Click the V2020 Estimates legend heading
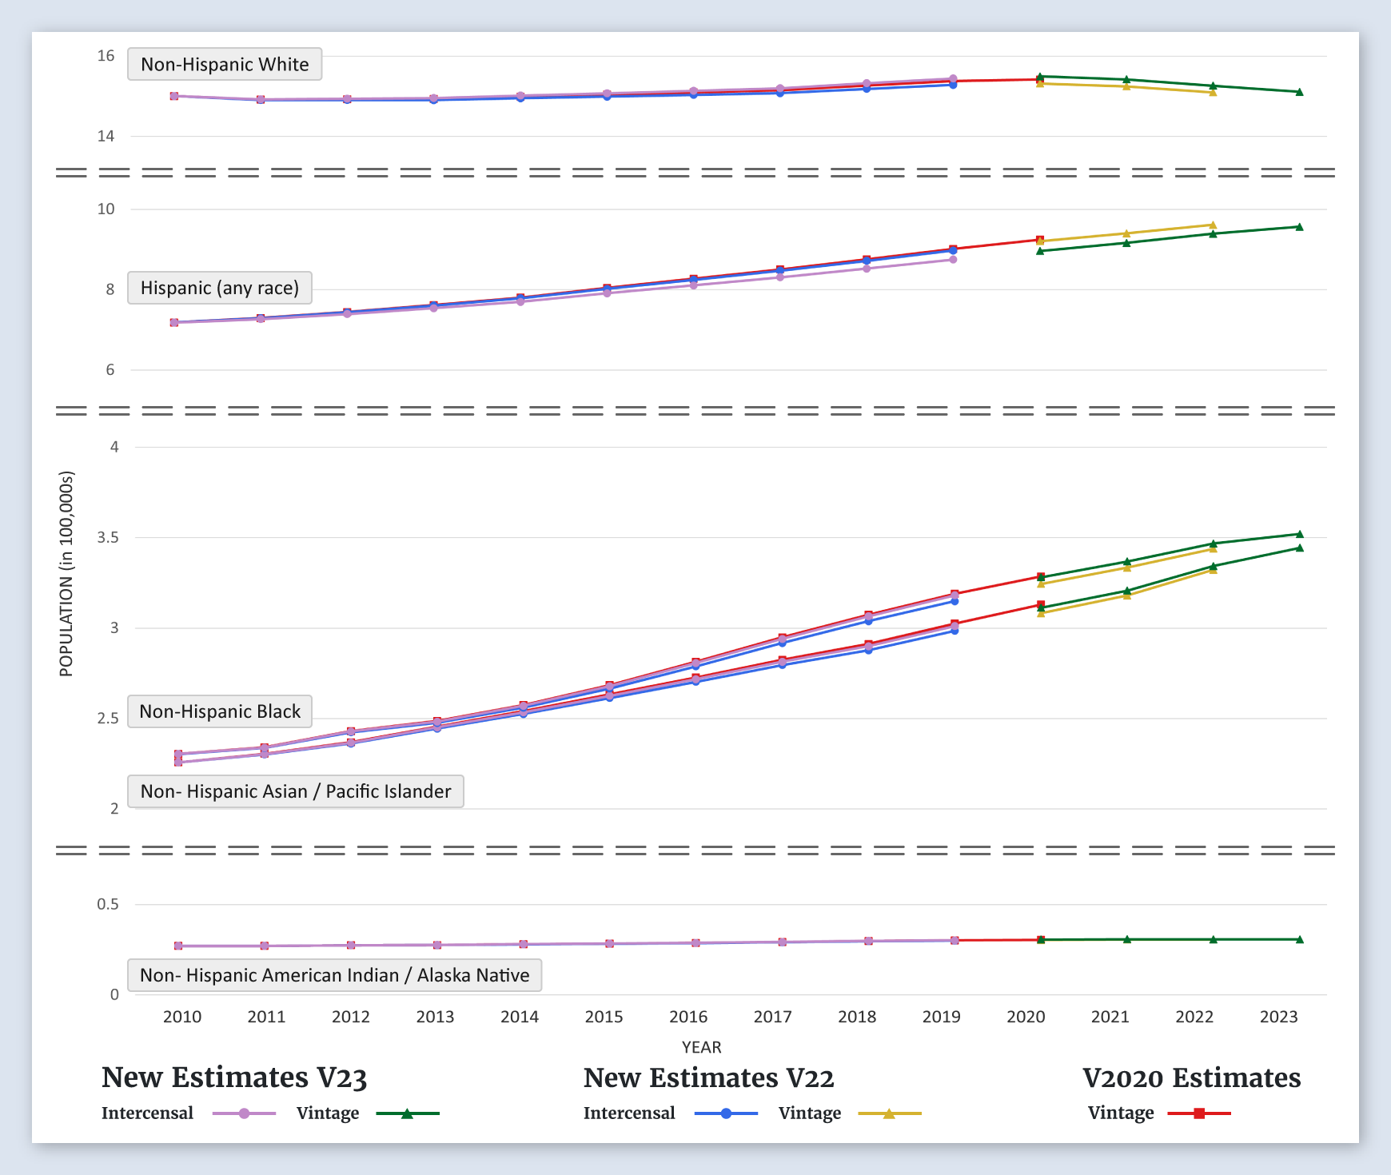 [1191, 1078]
